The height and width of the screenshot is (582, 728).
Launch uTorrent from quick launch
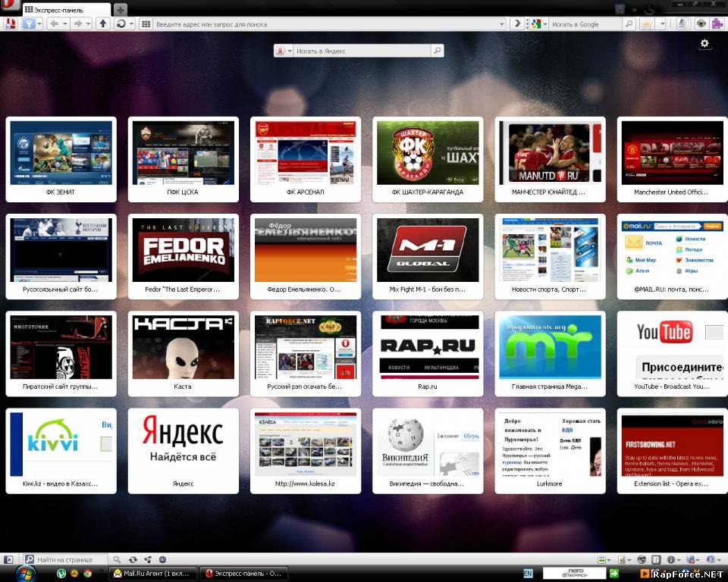coord(61,574)
